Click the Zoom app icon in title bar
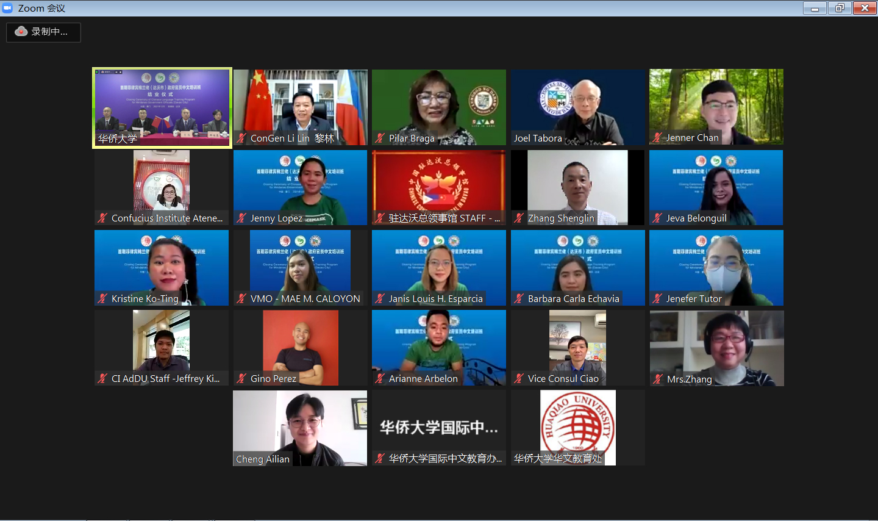This screenshot has height=521, width=878. [x=8, y=8]
